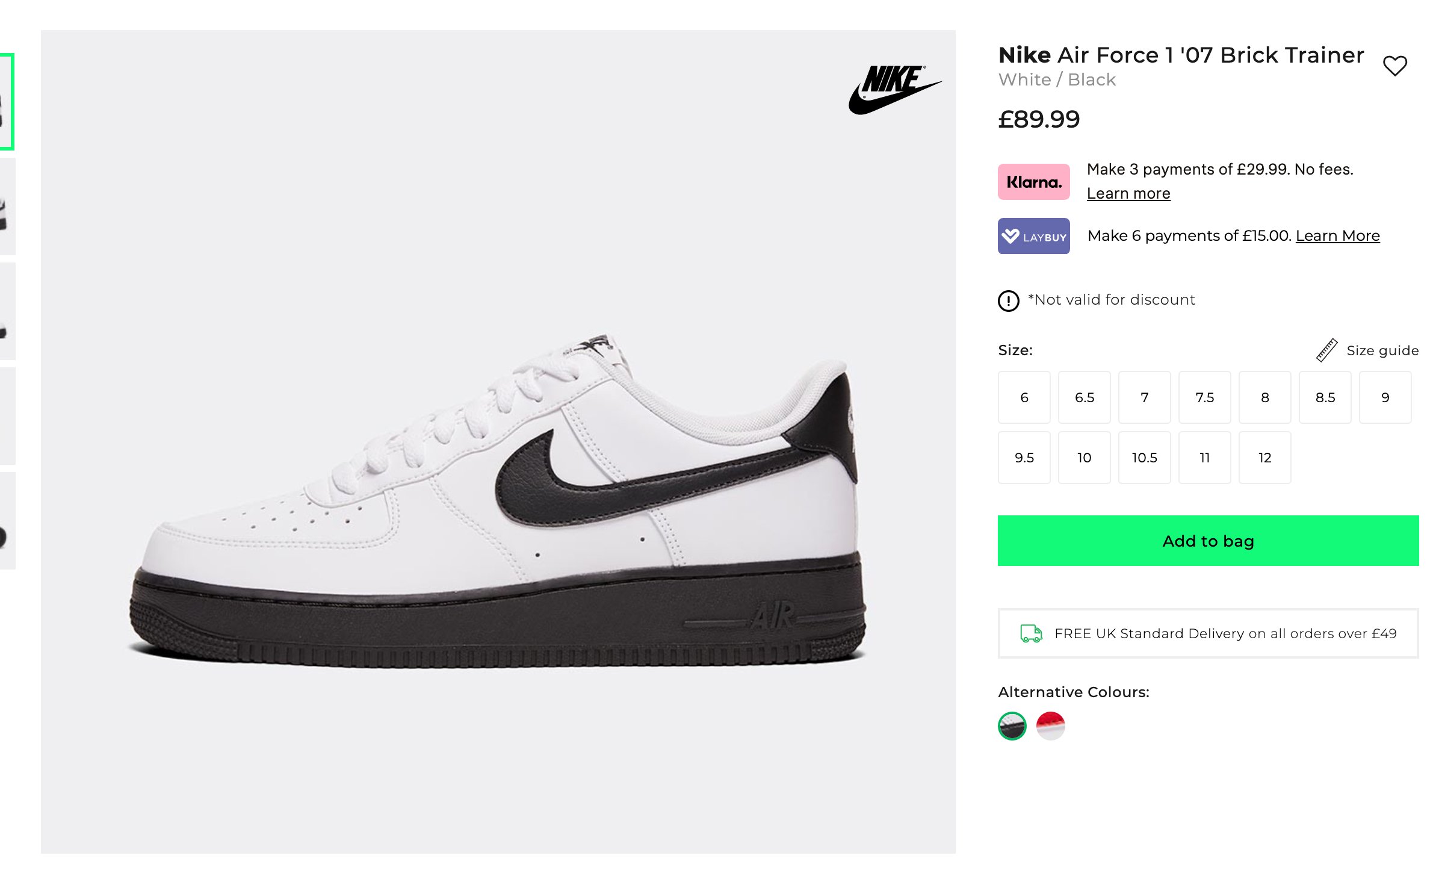Choose size 8.5
The height and width of the screenshot is (879, 1436).
pyautogui.click(x=1325, y=397)
